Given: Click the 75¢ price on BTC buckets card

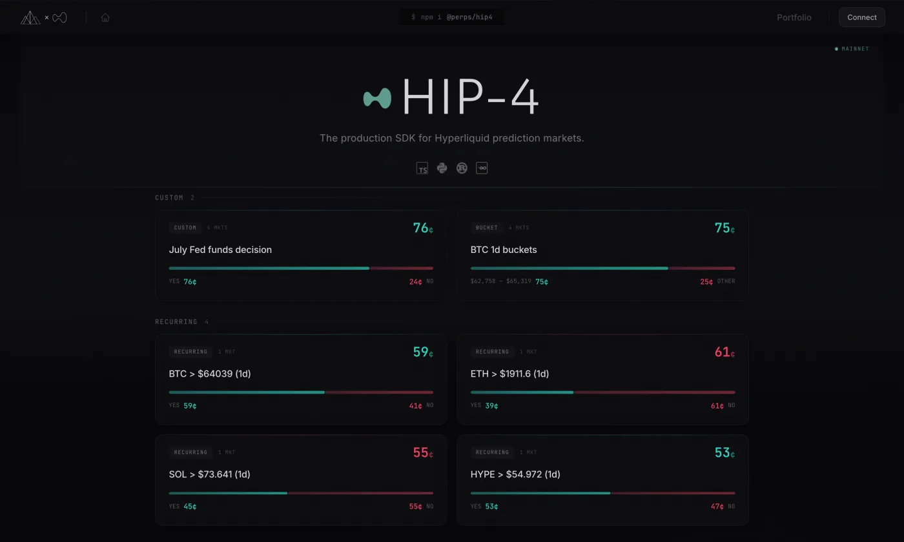Looking at the screenshot, I should pyautogui.click(x=724, y=228).
